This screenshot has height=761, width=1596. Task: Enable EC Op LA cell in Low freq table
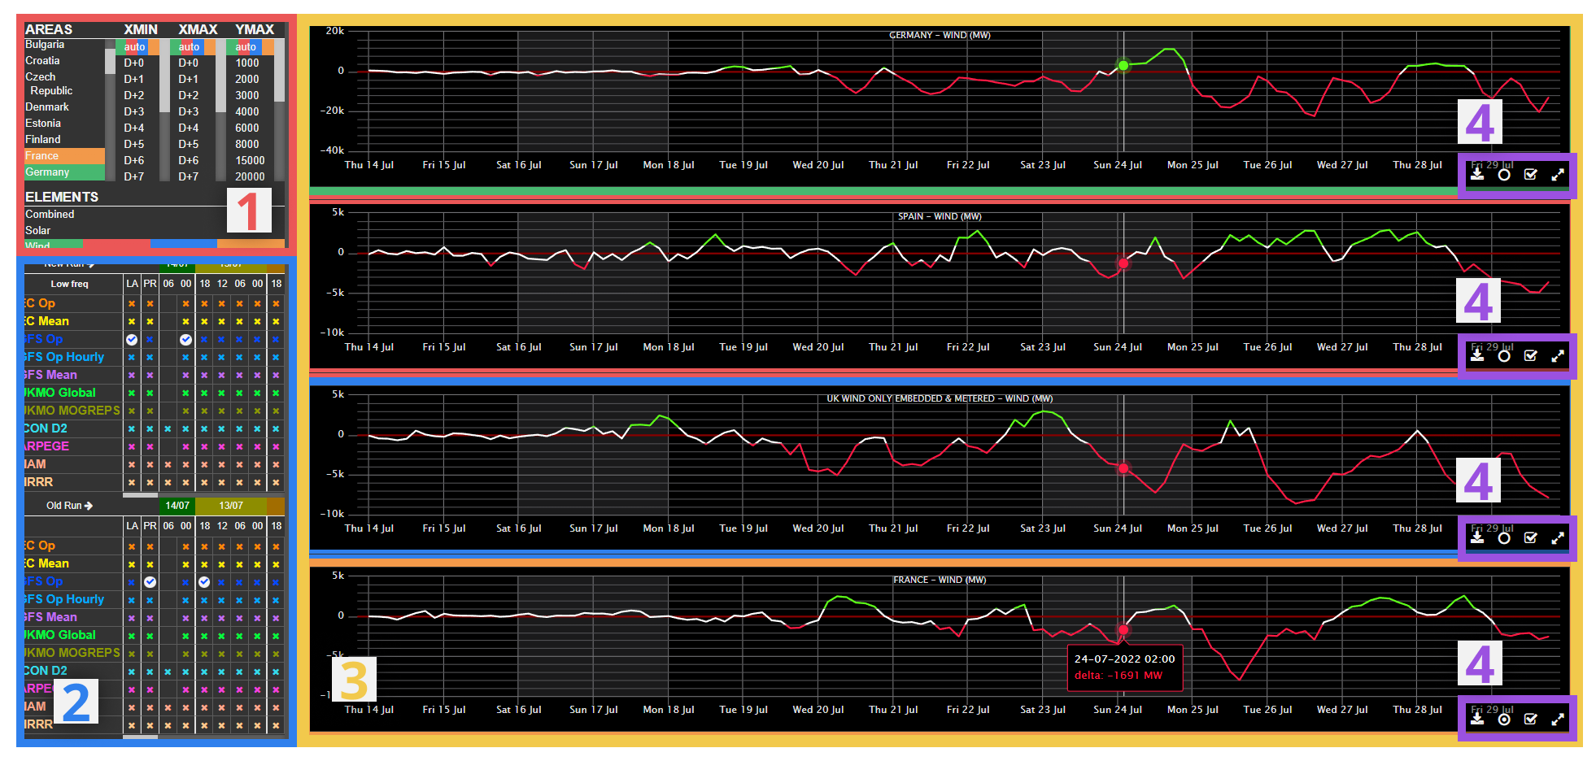(x=132, y=303)
